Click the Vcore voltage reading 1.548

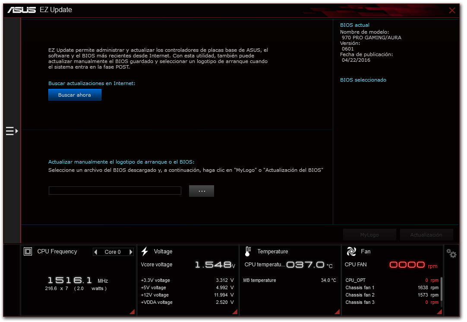click(x=215, y=265)
